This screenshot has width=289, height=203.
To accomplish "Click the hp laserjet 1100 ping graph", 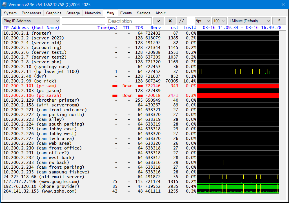I will (x=238, y=72).
